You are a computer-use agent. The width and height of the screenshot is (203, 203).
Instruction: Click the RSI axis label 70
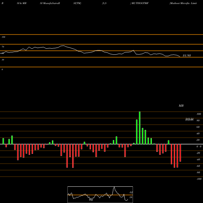pos(3,47)
